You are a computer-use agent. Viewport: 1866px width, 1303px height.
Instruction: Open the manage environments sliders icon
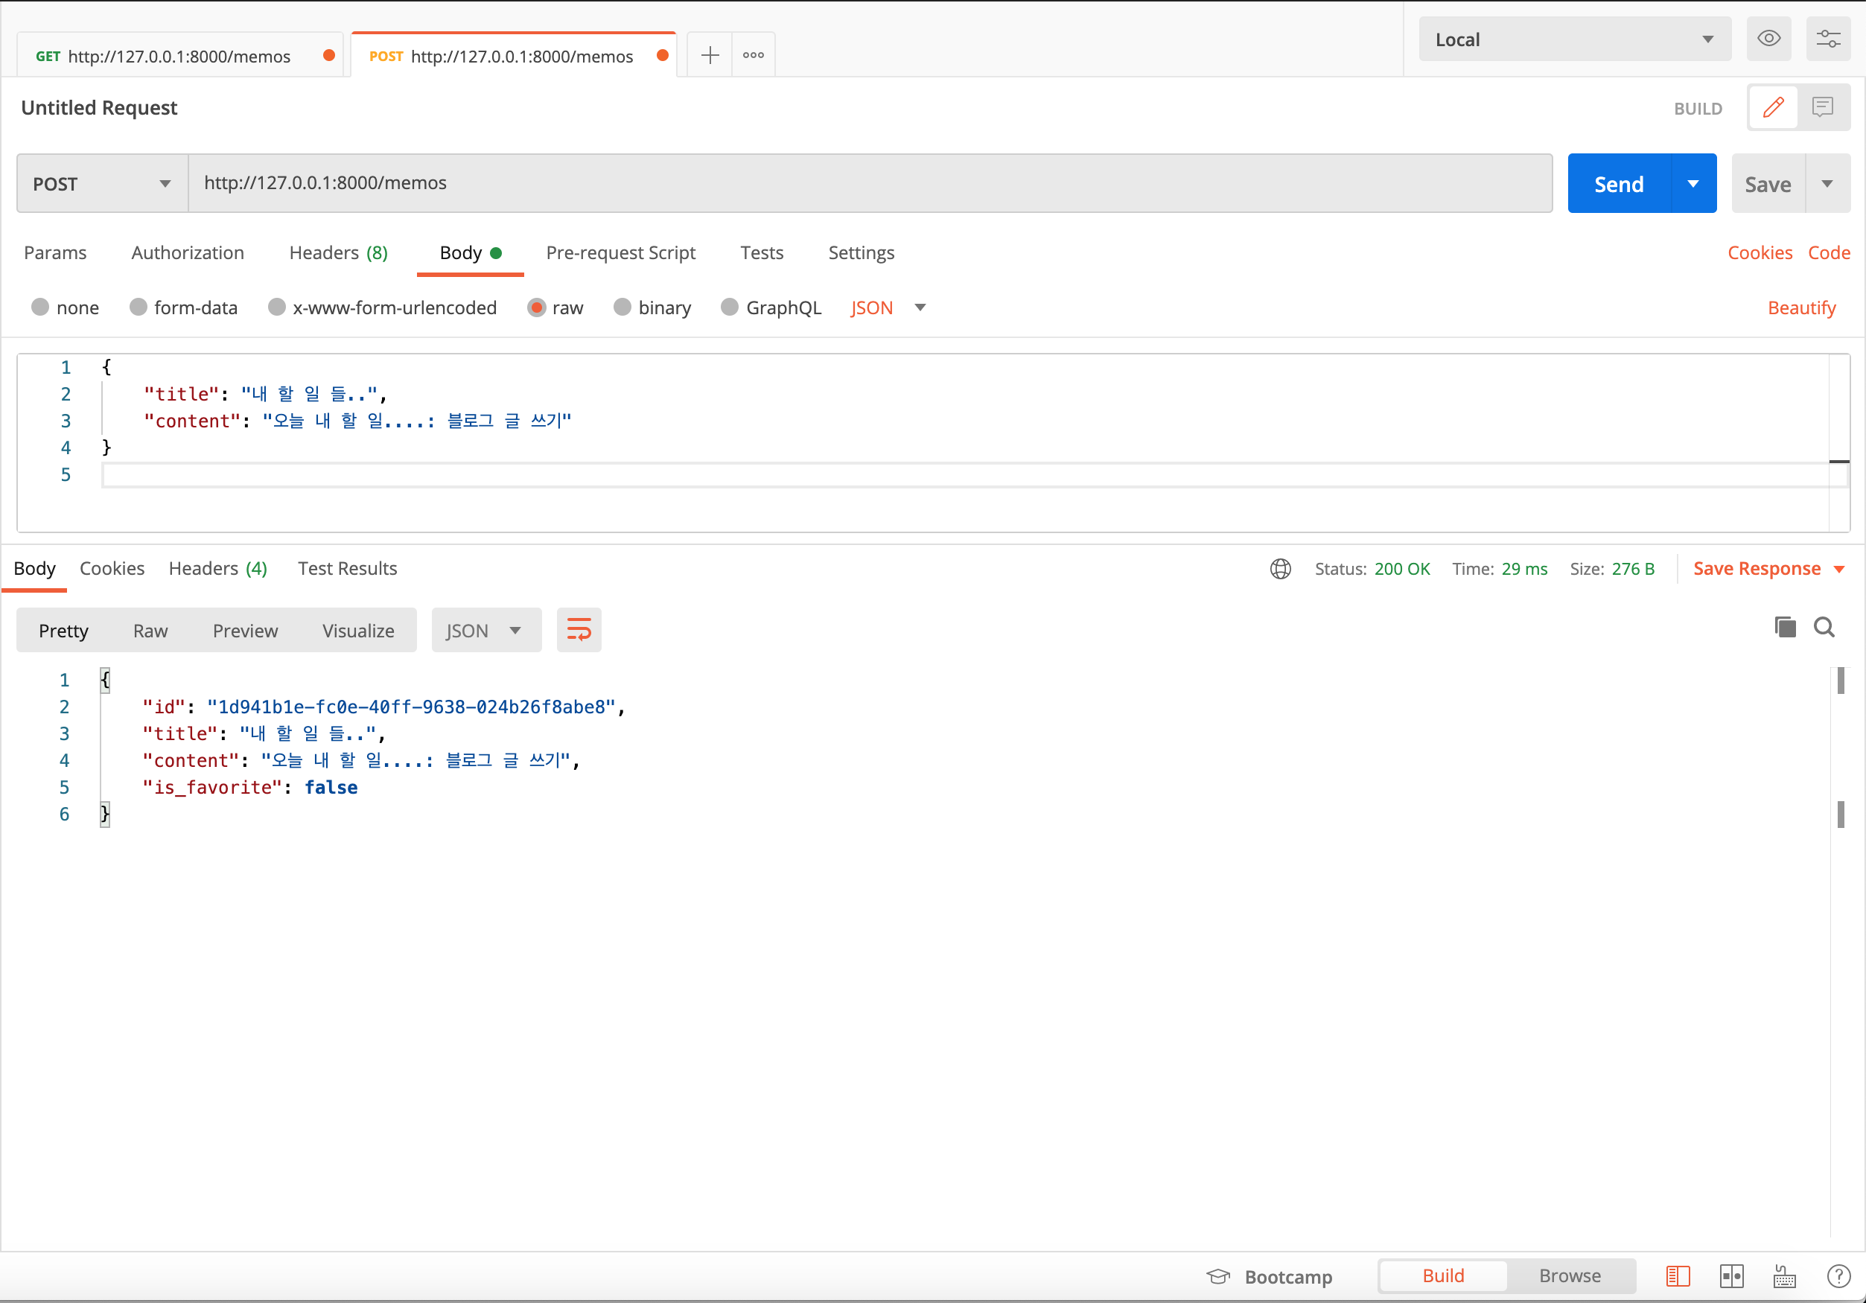[x=1828, y=38]
